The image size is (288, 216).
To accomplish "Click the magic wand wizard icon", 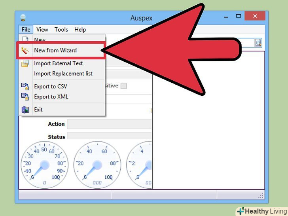I will [x=25, y=51].
